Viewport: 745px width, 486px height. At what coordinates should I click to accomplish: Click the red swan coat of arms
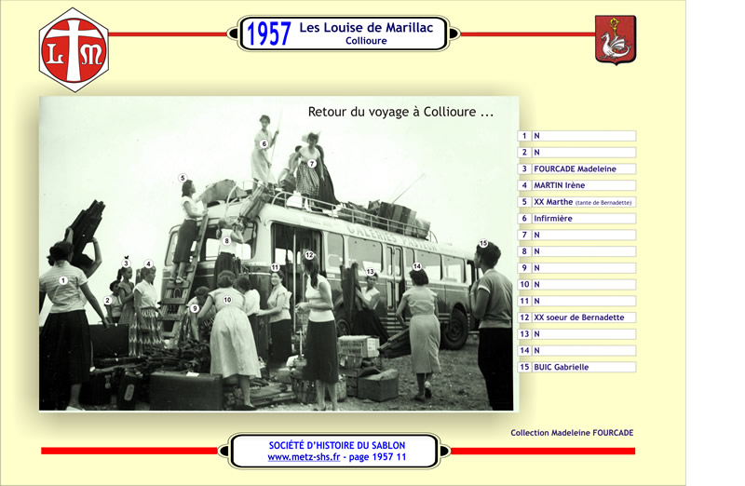pos(616,40)
